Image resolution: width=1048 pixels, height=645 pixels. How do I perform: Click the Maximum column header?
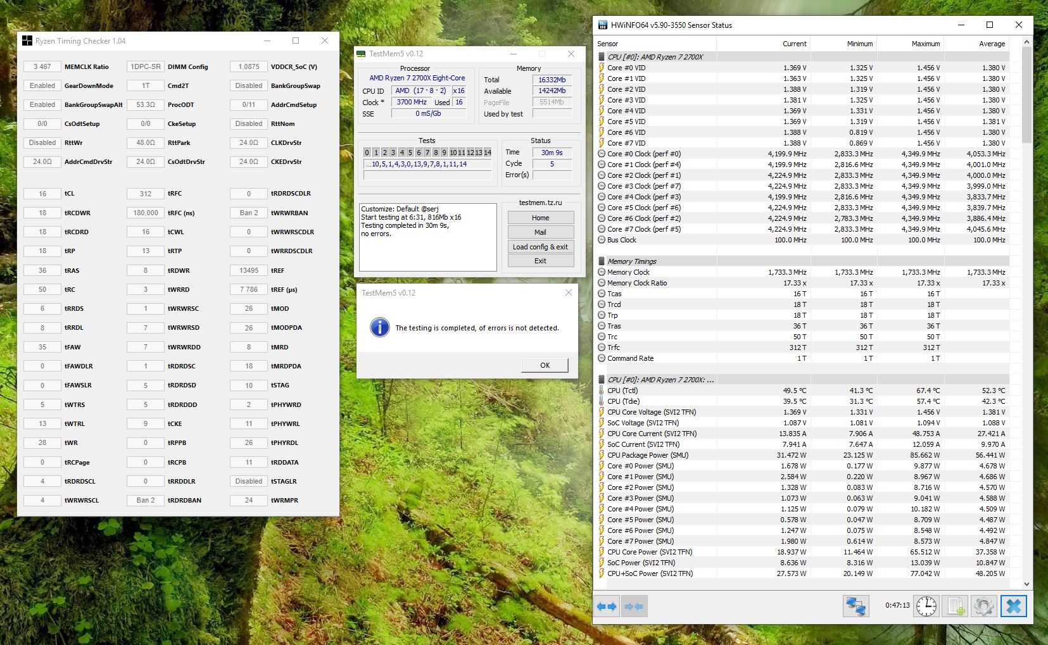(910, 44)
